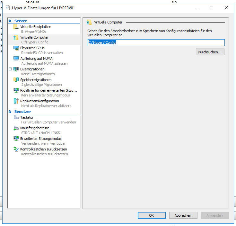Click '2 gleichzeitige Migrationen' text
Image resolution: width=236 pixels, height=226 pixels.
(x=41, y=85)
